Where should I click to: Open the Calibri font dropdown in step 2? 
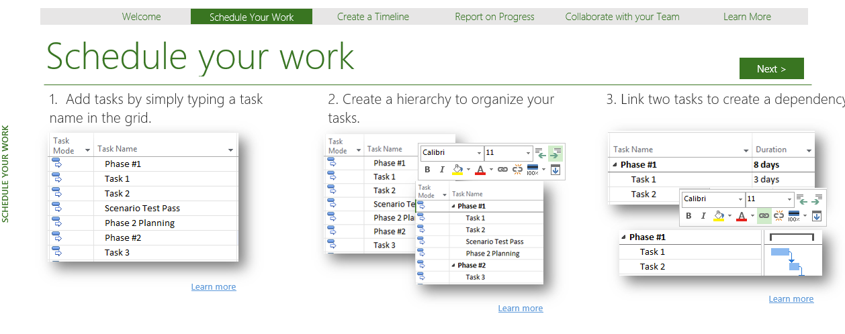pos(479,153)
